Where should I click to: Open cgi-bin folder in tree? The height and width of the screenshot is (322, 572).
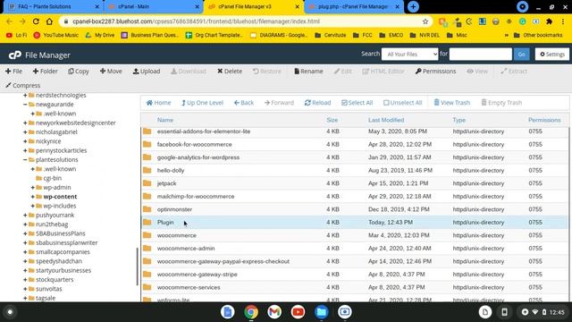52,178
